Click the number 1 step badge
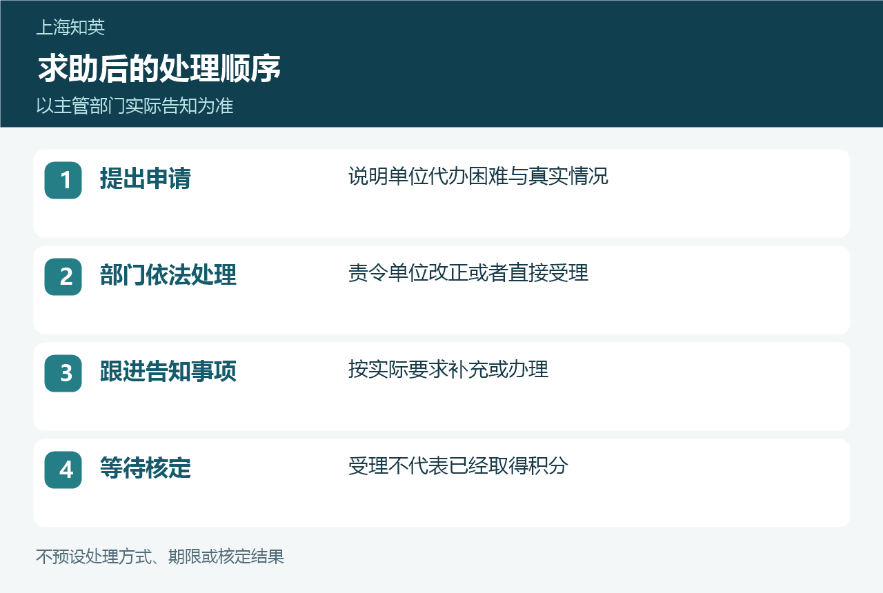 point(63,180)
